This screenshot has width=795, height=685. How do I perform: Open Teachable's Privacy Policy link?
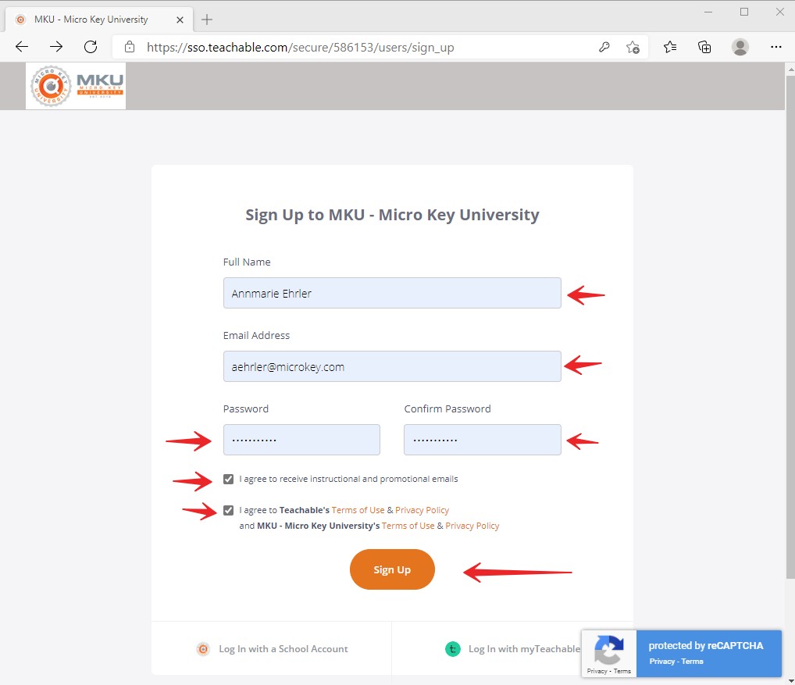[422, 510]
